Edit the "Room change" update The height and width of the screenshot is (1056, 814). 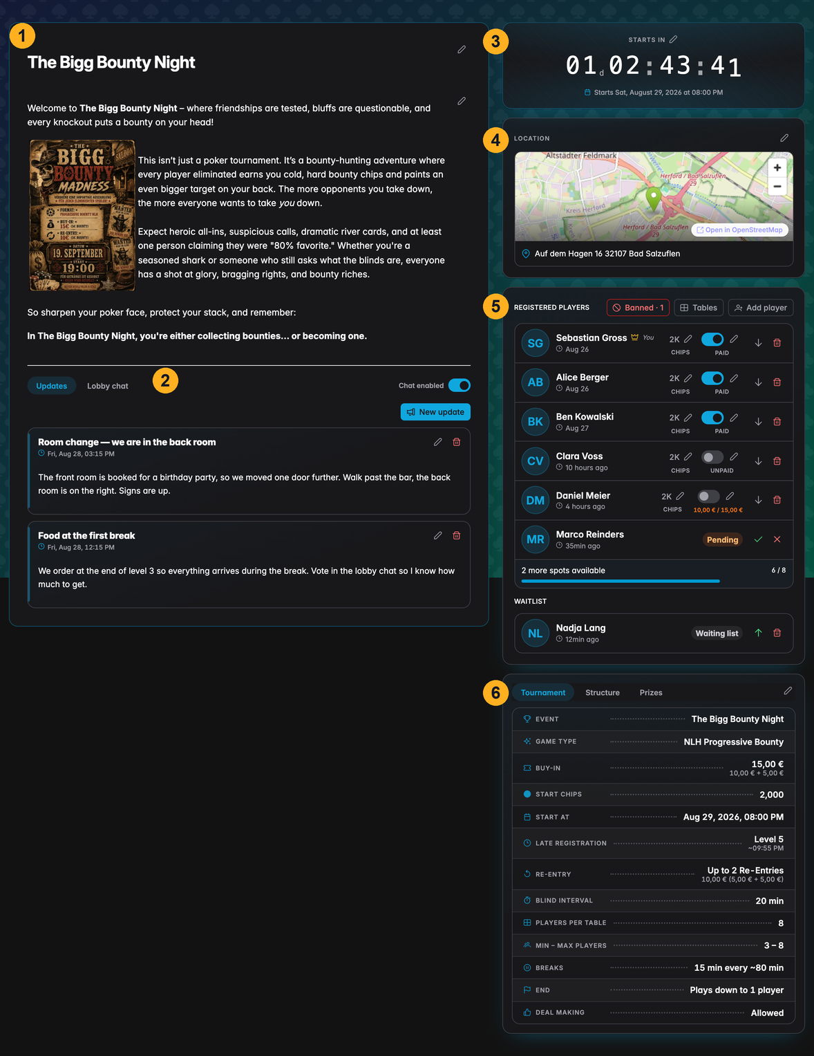tap(437, 442)
